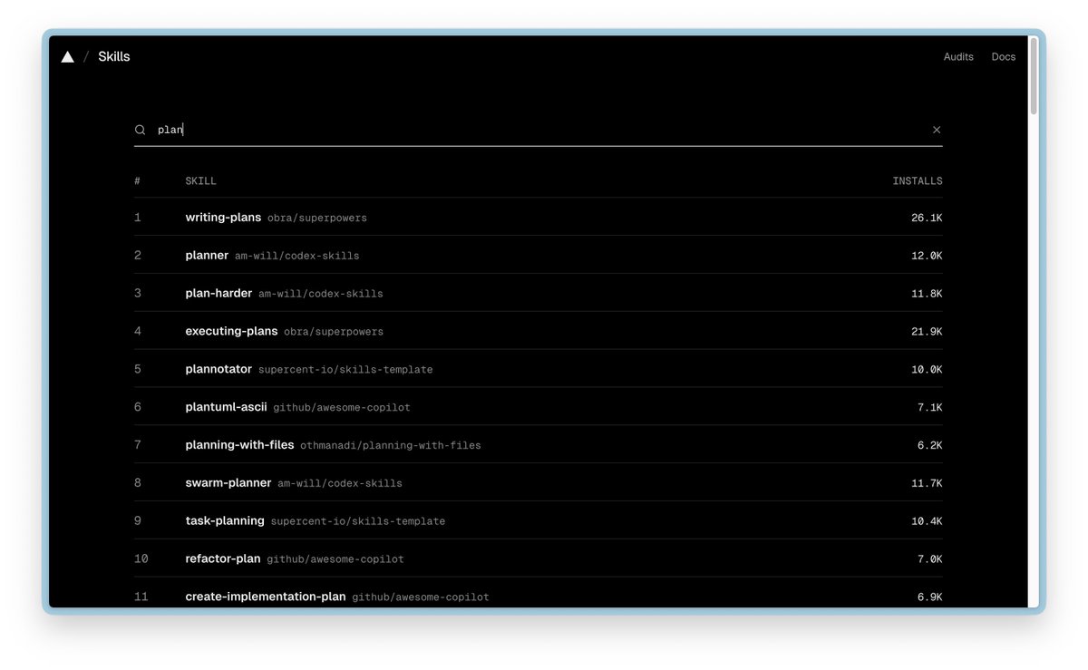The width and height of the screenshot is (1088, 670).
Task: Click the 10.4K installs value
Action: 927,522
